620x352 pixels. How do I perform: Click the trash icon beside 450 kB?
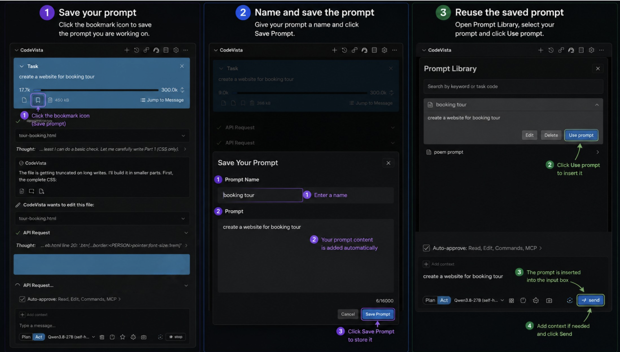50,100
